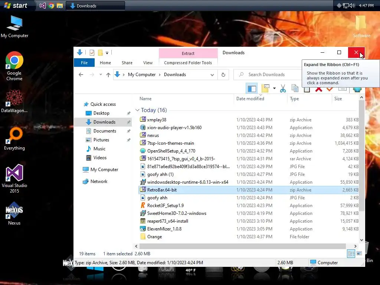Select 7tsp-Icon-themes-main archive
The height and width of the screenshot is (285, 380).
(171, 143)
